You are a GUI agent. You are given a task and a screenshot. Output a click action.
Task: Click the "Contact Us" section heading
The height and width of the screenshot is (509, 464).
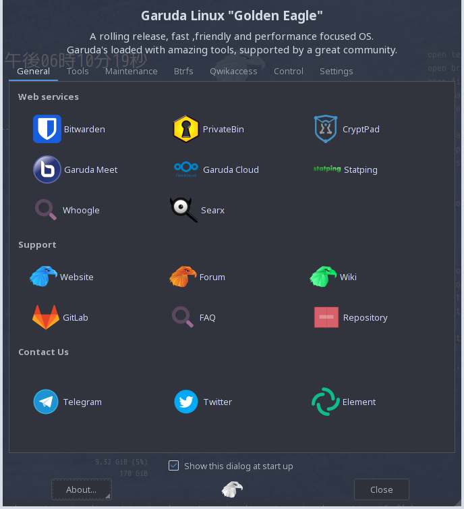[x=43, y=352]
